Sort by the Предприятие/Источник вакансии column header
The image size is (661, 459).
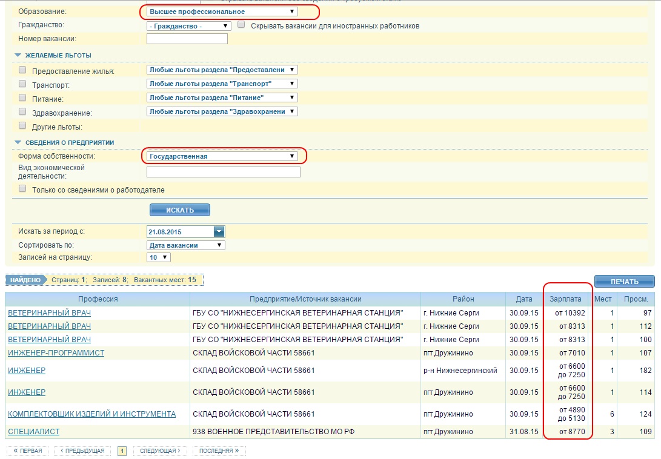305,299
